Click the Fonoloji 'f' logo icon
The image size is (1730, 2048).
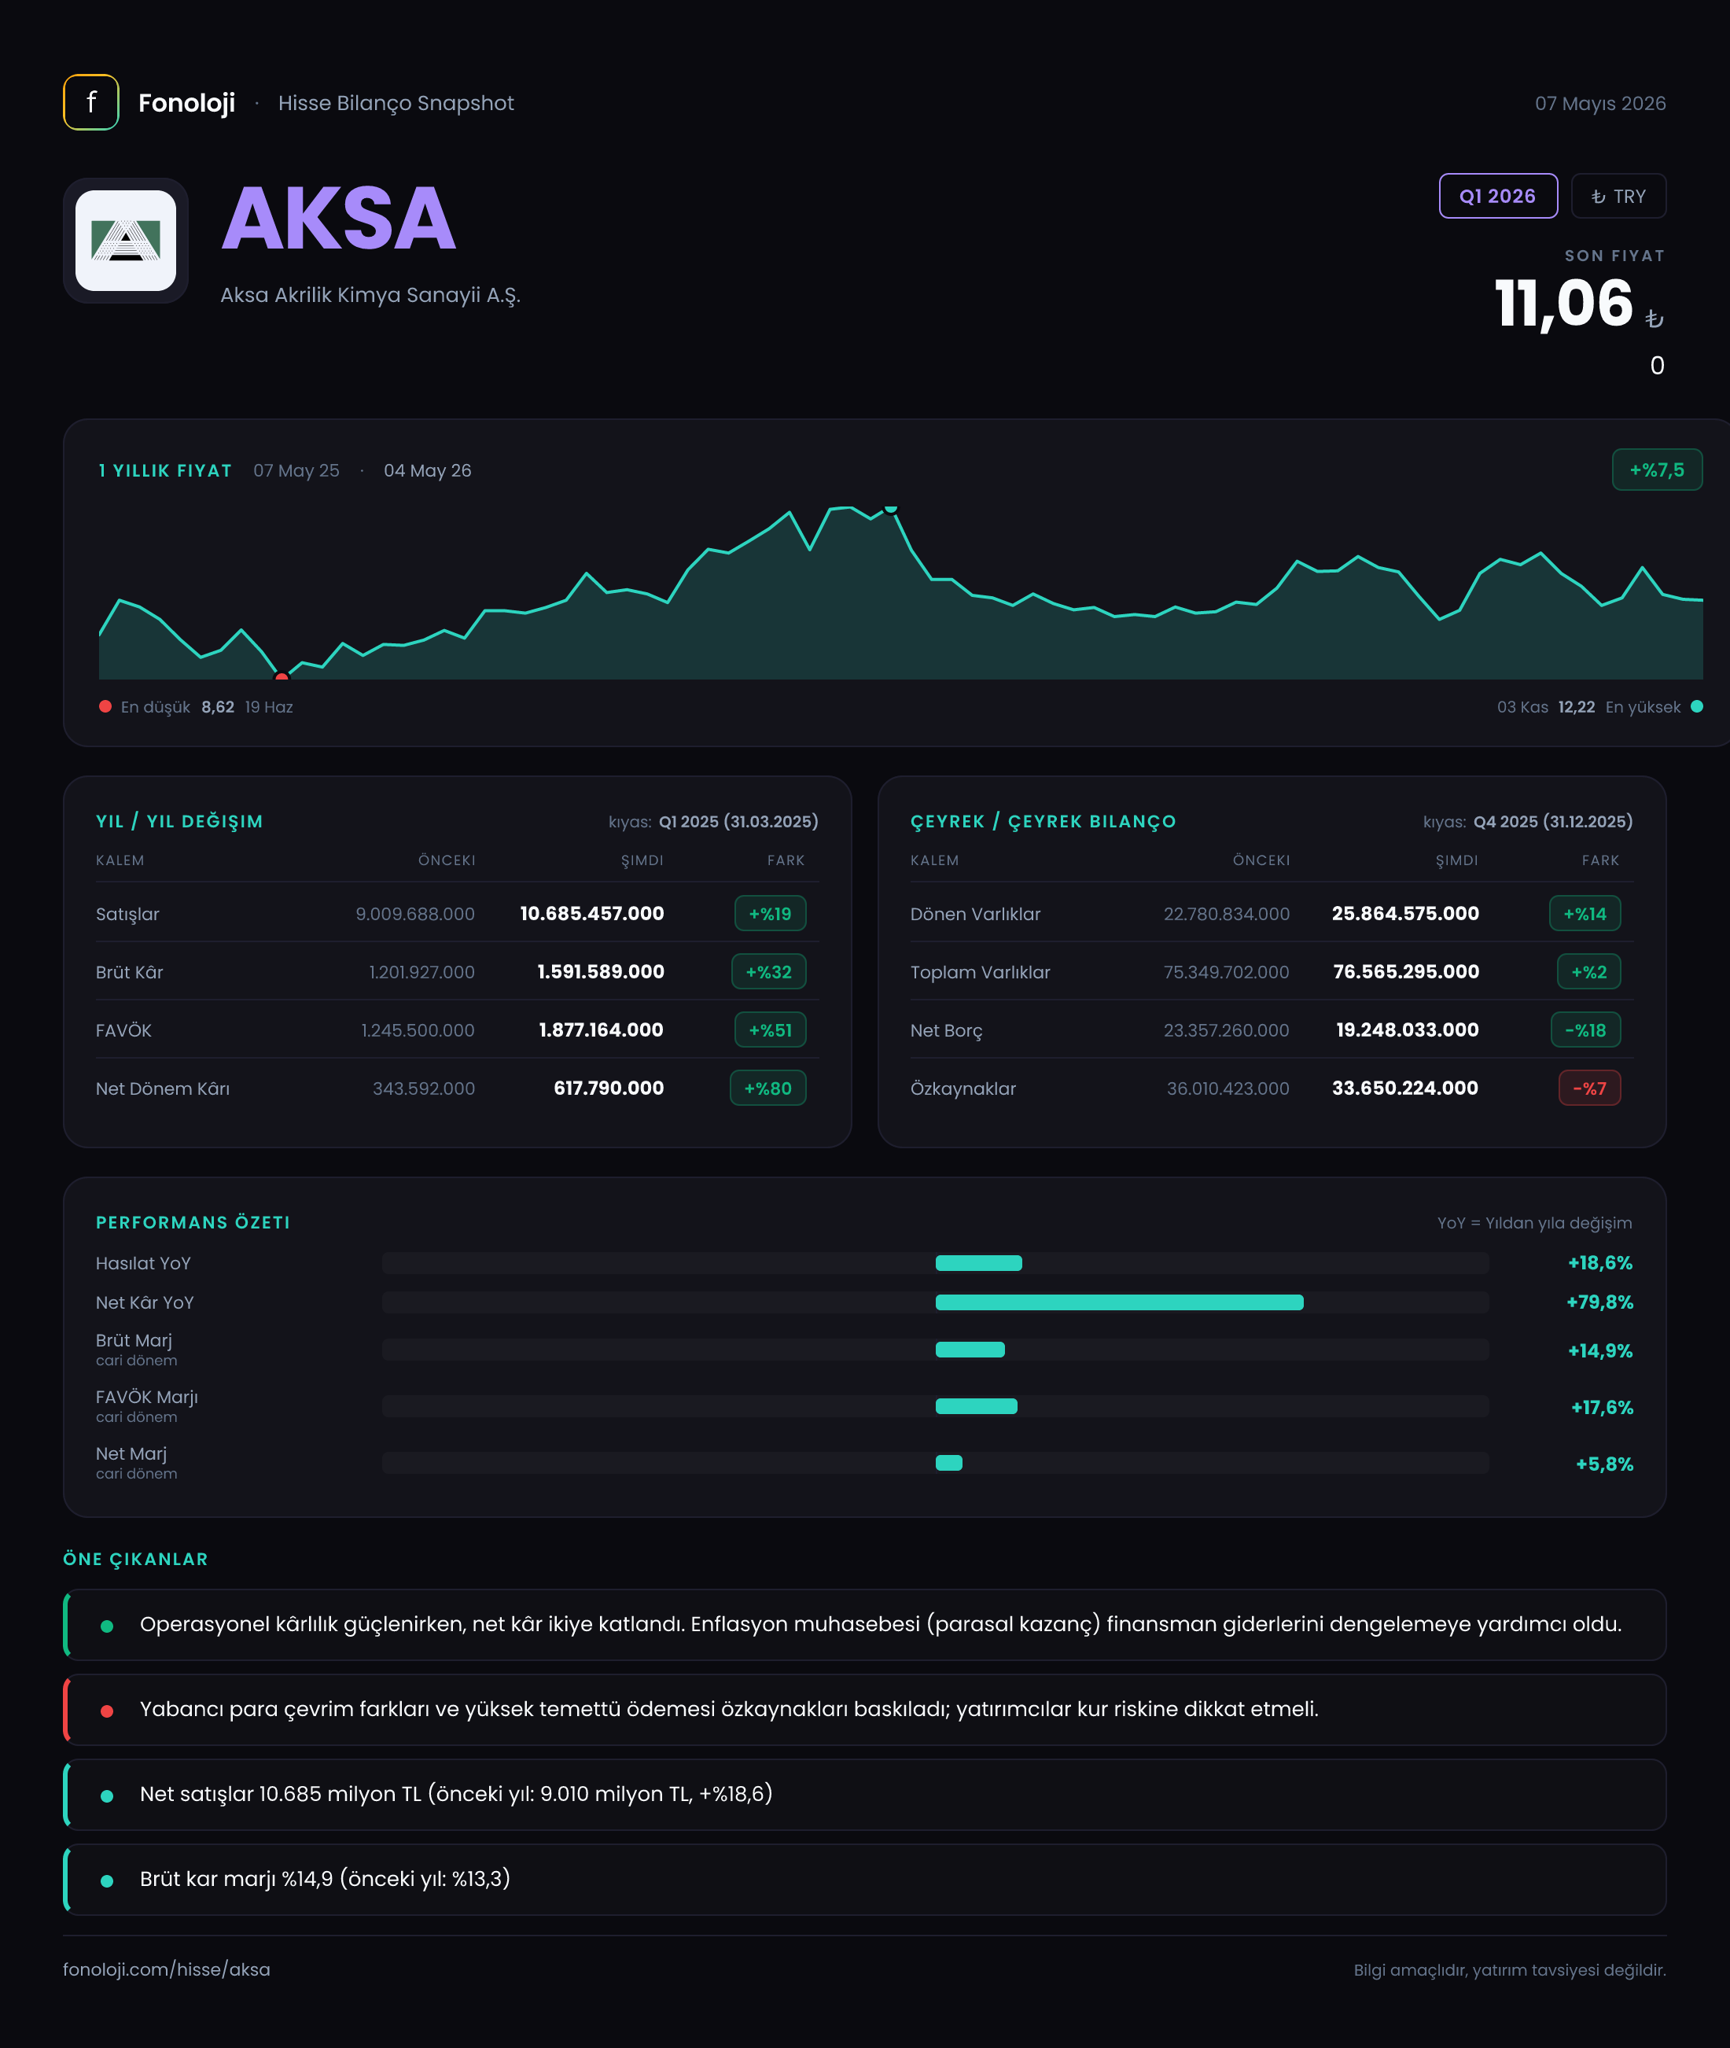coord(91,102)
